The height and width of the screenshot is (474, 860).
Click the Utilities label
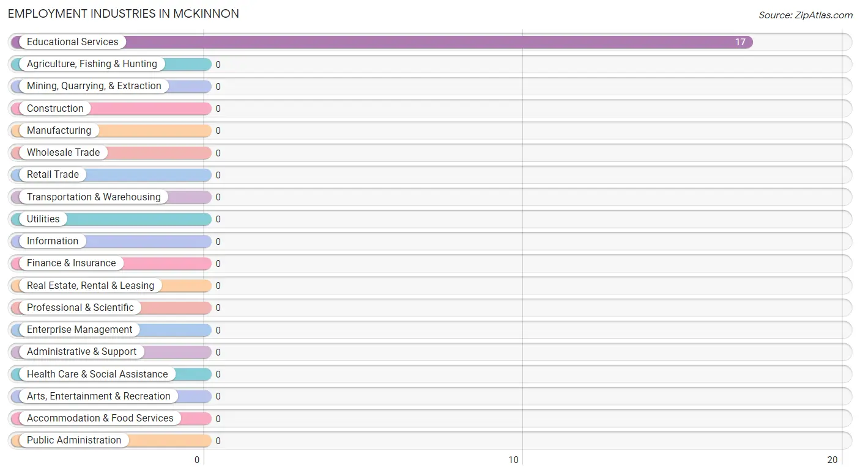43,219
